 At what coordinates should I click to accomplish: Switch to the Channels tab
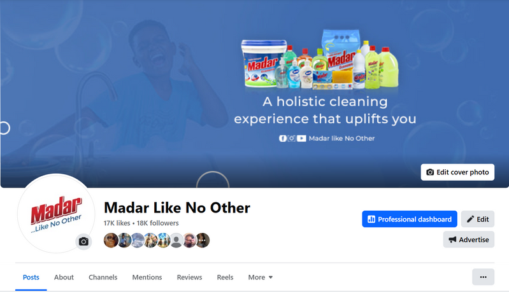[x=103, y=277]
